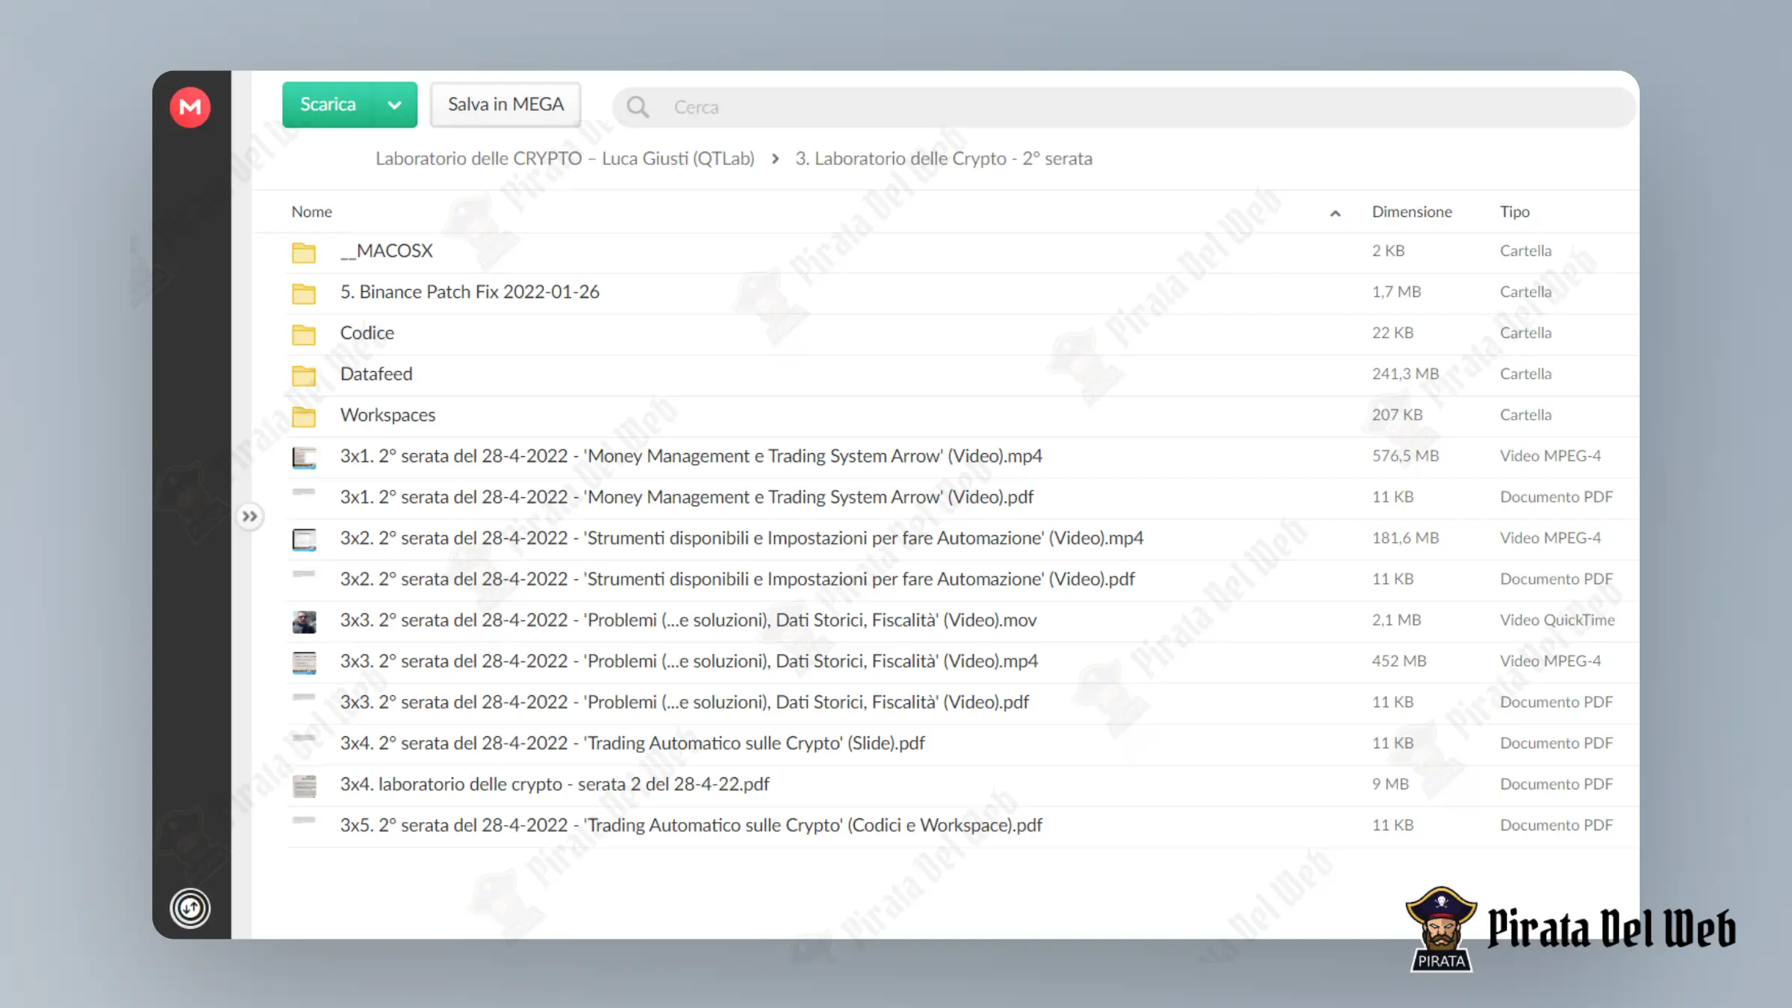Image resolution: width=1792 pixels, height=1008 pixels.
Task: Click file icon of 3x3 Problemi pdf
Action: [304, 698]
